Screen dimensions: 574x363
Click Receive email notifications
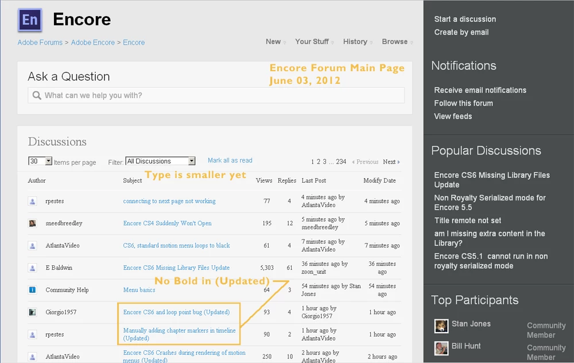click(x=480, y=90)
